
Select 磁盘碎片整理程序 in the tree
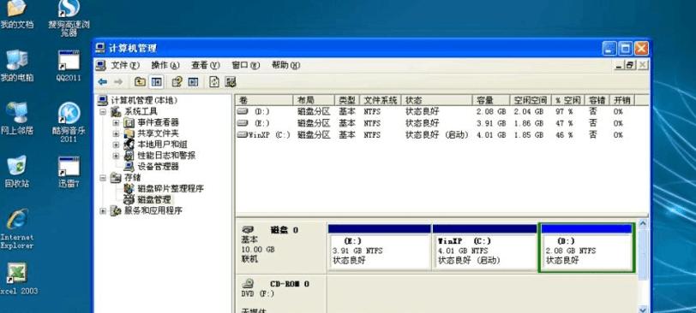(x=171, y=189)
